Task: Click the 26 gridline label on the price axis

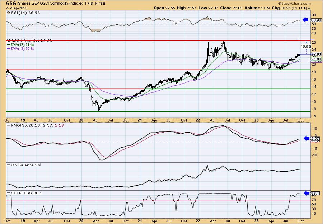Action: 314,43
